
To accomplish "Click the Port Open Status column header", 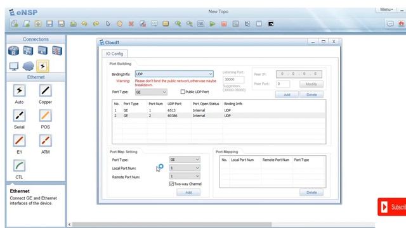I will click(206, 104).
